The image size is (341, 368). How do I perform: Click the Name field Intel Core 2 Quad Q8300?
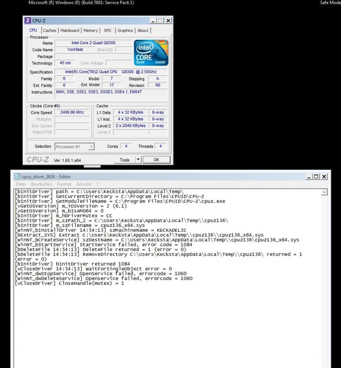pyautogui.click(x=93, y=43)
